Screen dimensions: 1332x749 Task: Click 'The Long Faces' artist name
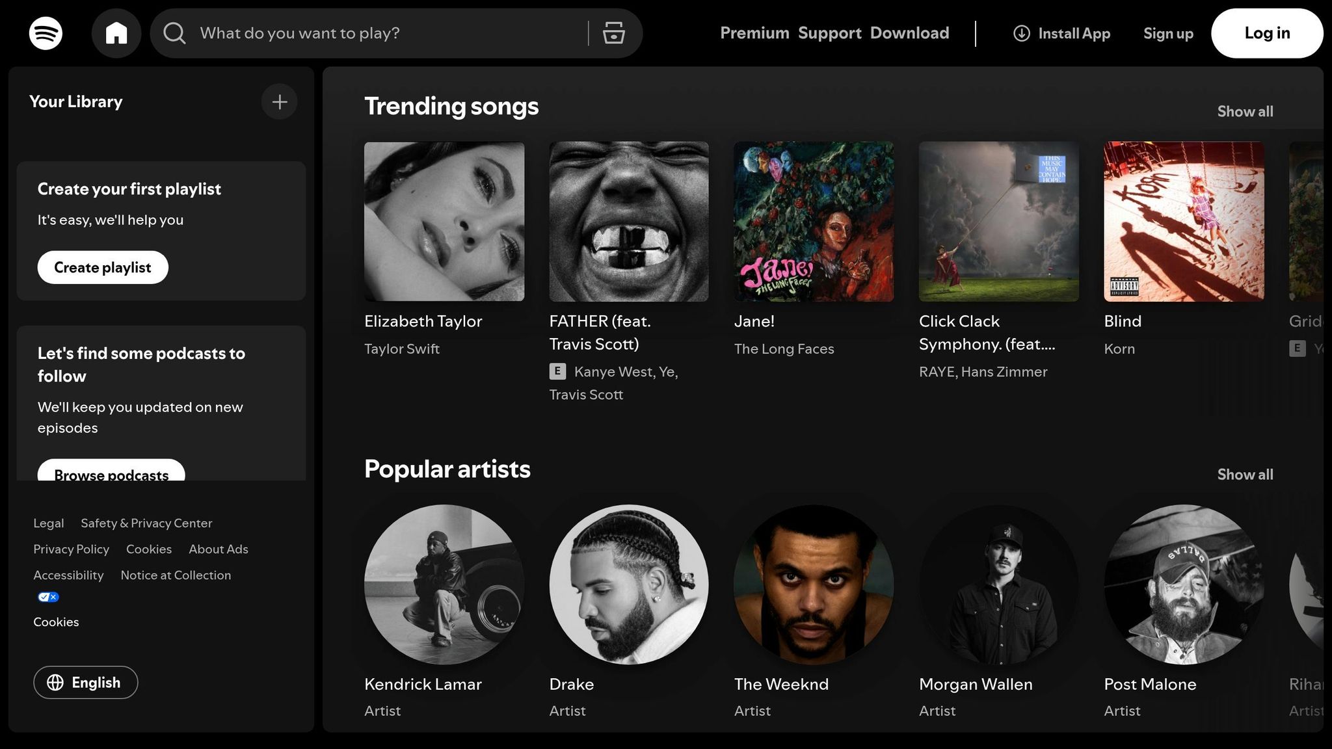(784, 348)
